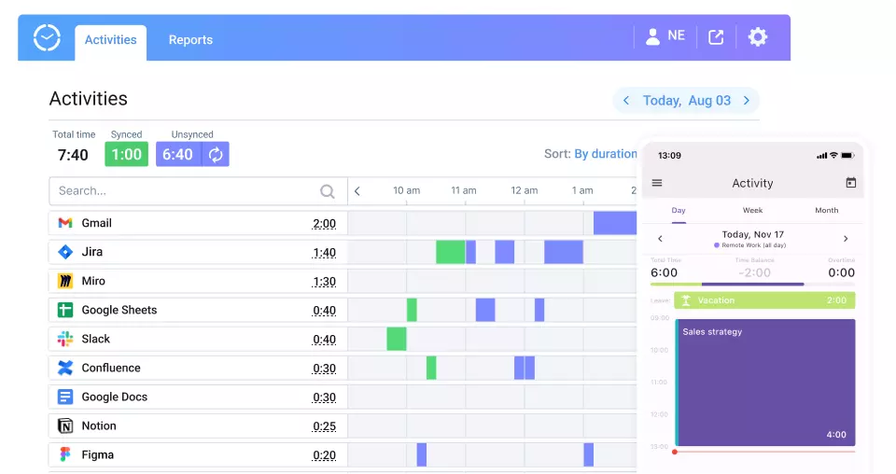Select the green Google Sheets block
This screenshot has height=474, width=896.
click(412, 310)
